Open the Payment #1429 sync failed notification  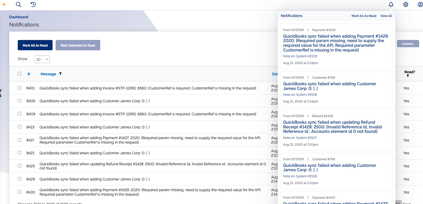click(x=336, y=43)
